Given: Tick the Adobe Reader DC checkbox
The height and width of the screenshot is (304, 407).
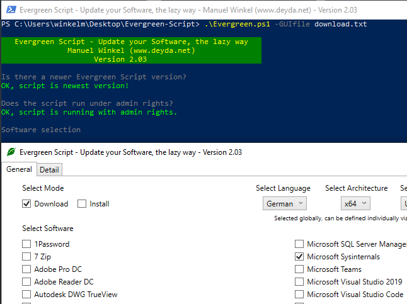Looking at the screenshot, I should click(26, 282).
